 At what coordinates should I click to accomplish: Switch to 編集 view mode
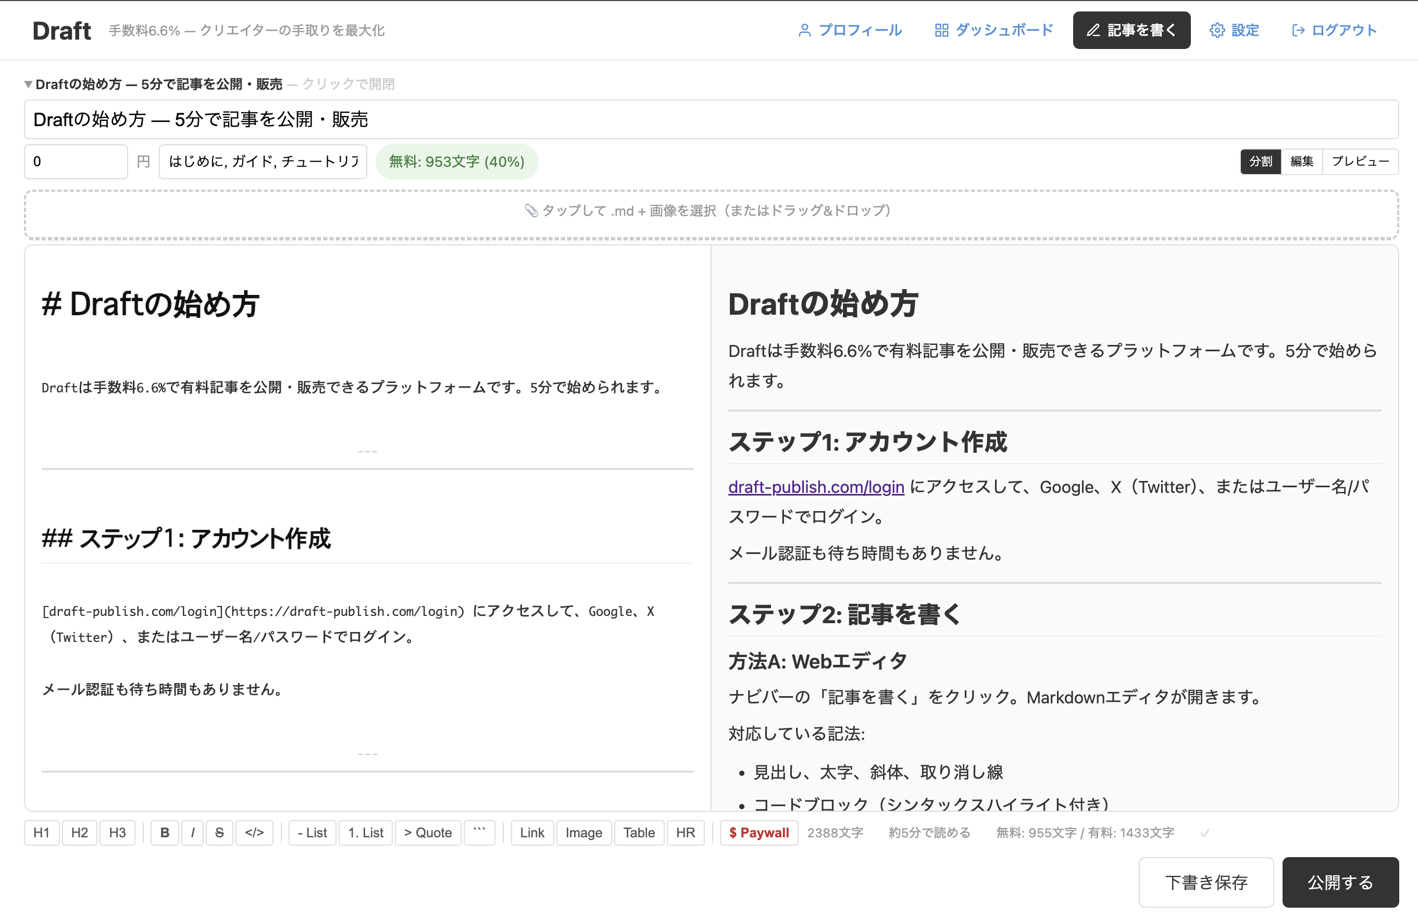[x=1301, y=161]
